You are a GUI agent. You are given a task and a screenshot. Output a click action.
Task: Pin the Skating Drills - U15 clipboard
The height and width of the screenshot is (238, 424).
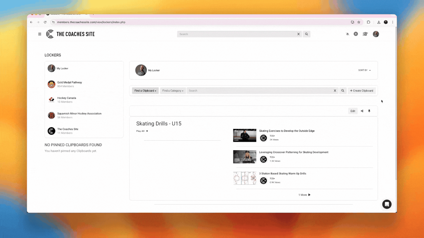[x=369, y=111]
